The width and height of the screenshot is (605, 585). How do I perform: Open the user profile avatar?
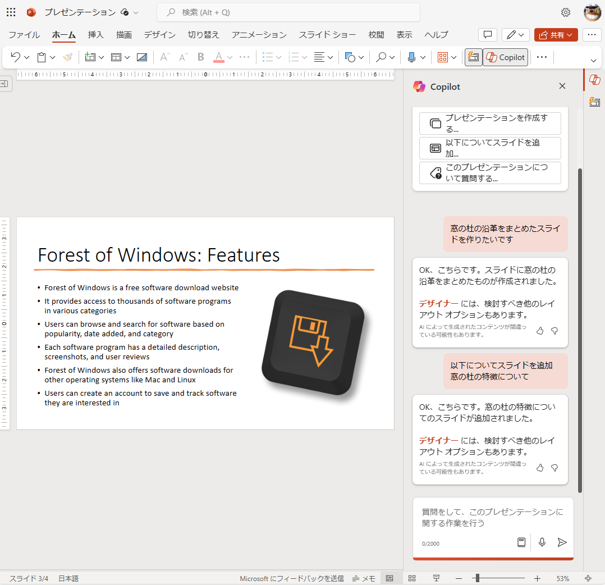pos(592,12)
